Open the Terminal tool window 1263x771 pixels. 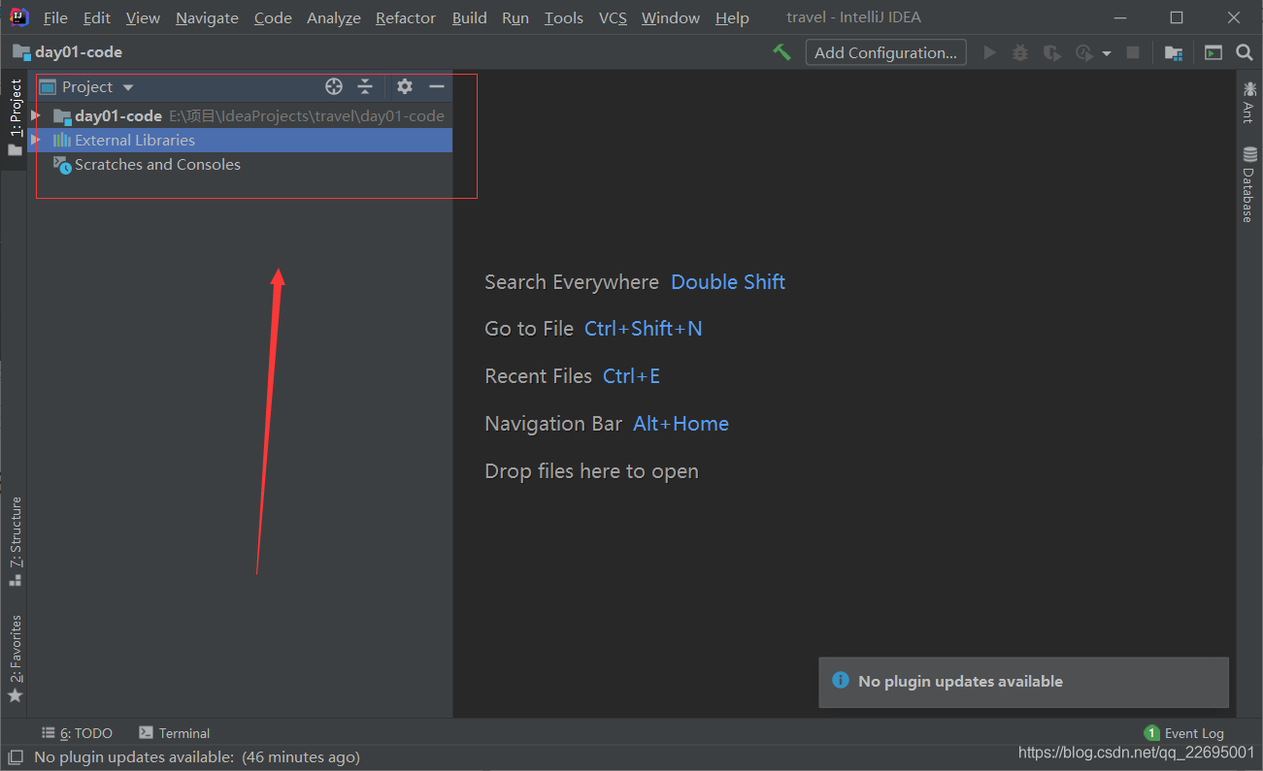coord(175,733)
